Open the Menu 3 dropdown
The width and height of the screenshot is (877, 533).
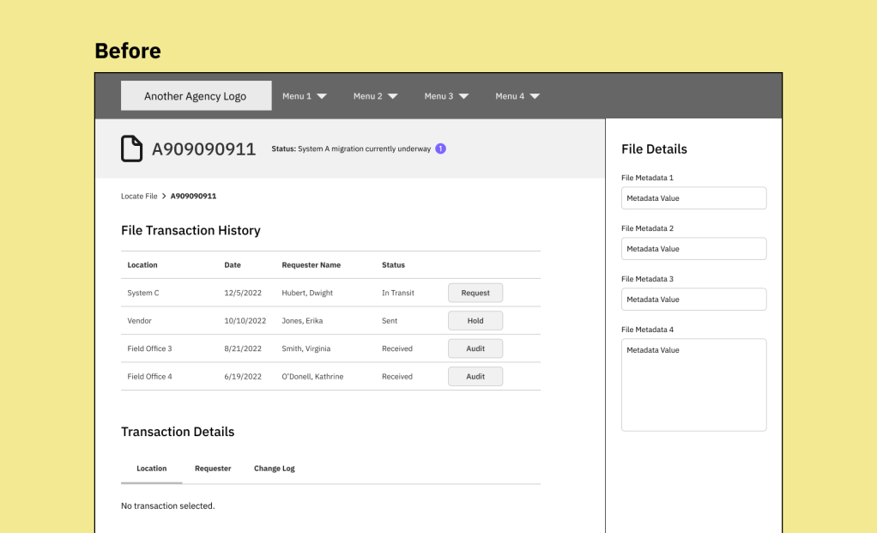pyautogui.click(x=446, y=96)
